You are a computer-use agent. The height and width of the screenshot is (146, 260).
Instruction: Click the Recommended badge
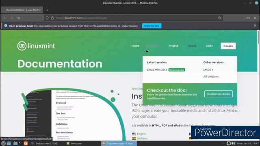[x=177, y=70]
